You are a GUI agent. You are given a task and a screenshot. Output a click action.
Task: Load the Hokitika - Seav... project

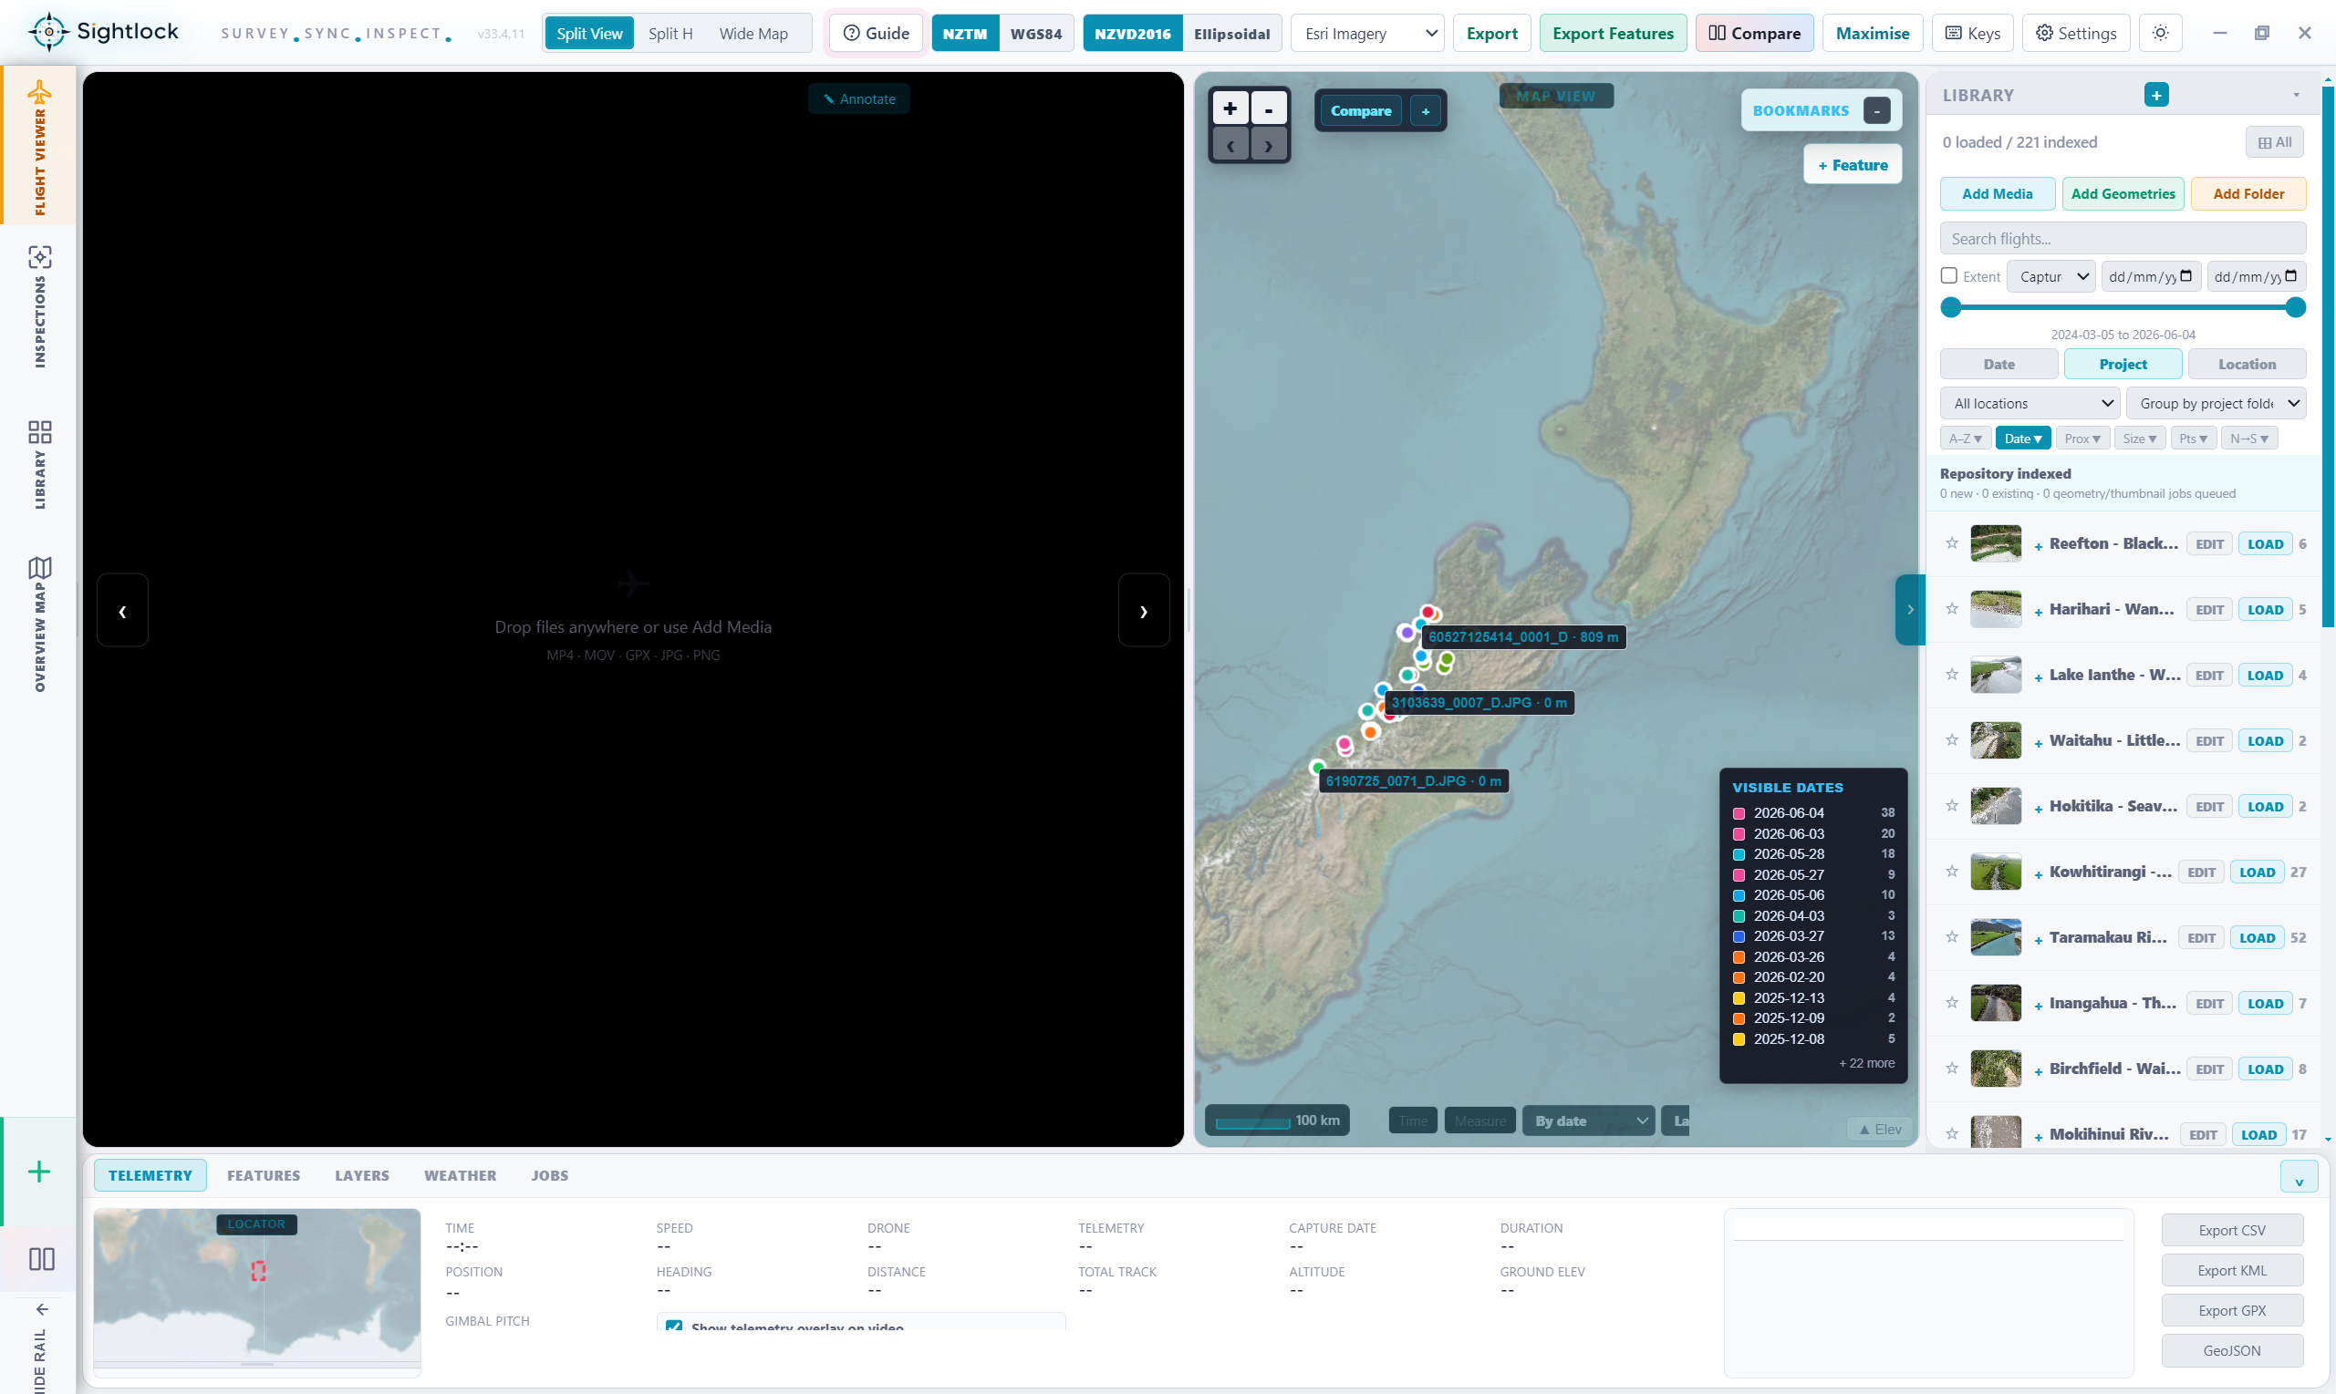[x=2265, y=806]
